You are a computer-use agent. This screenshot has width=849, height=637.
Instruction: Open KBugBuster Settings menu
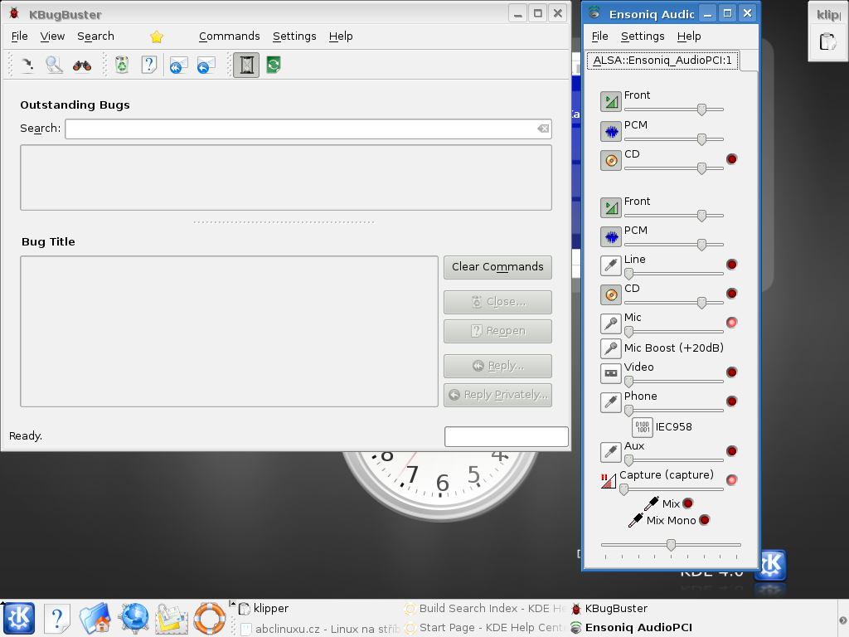click(x=294, y=36)
